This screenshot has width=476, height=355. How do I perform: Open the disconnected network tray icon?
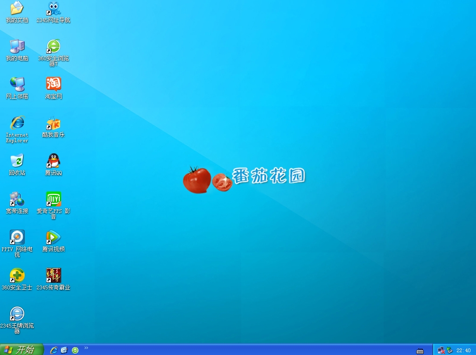click(x=441, y=350)
